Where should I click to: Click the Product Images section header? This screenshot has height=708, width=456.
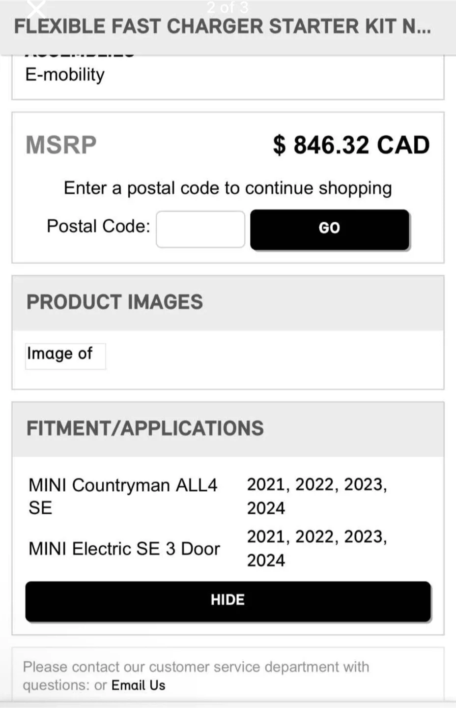(114, 302)
